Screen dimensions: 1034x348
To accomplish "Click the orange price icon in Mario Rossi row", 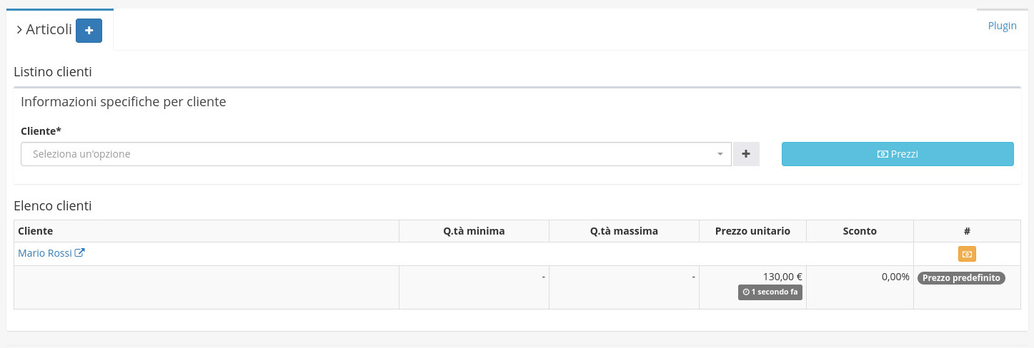I will (967, 254).
